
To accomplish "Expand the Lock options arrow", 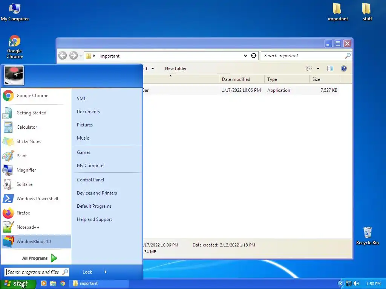I will [x=106, y=272].
